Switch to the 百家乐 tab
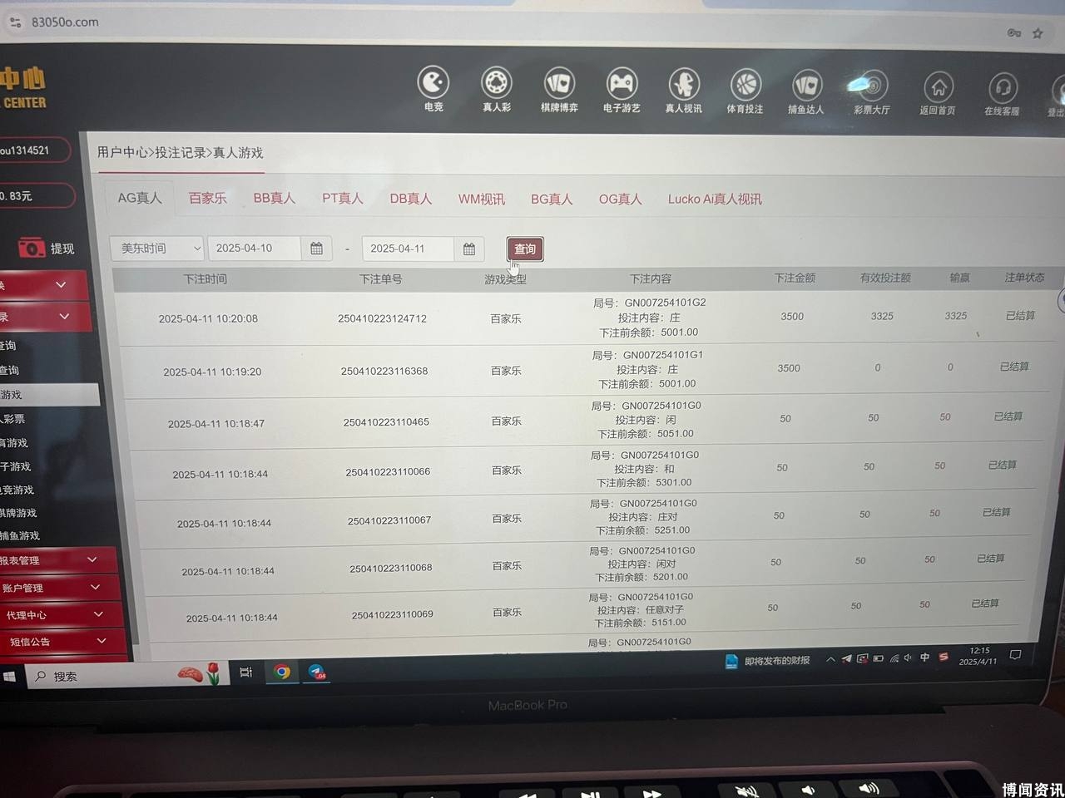1065x798 pixels. [207, 198]
